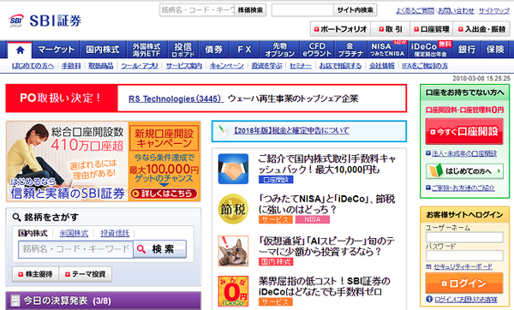Open the 債券 tab
Image resolution: width=514 pixels, height=310 pixels.
pos(214,50)
